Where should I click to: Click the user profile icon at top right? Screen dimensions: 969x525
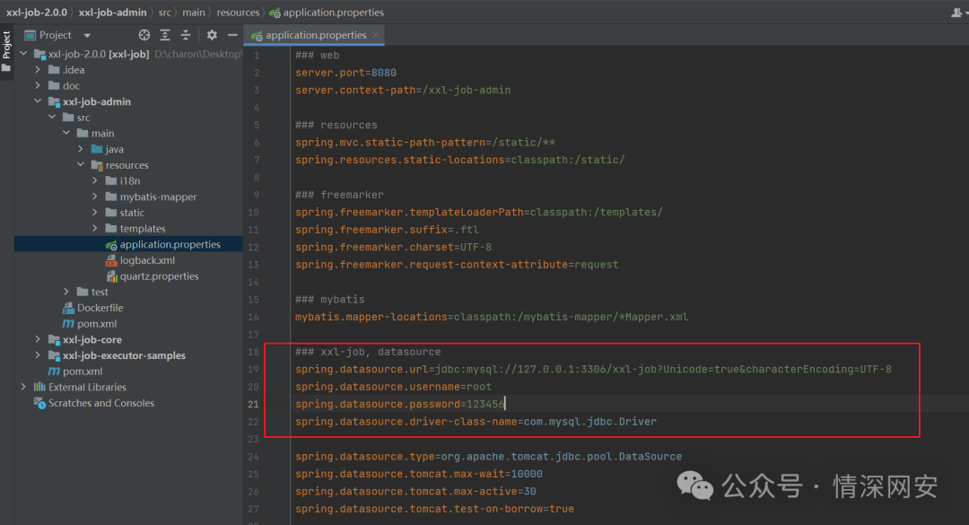click(x=956, y=13)
